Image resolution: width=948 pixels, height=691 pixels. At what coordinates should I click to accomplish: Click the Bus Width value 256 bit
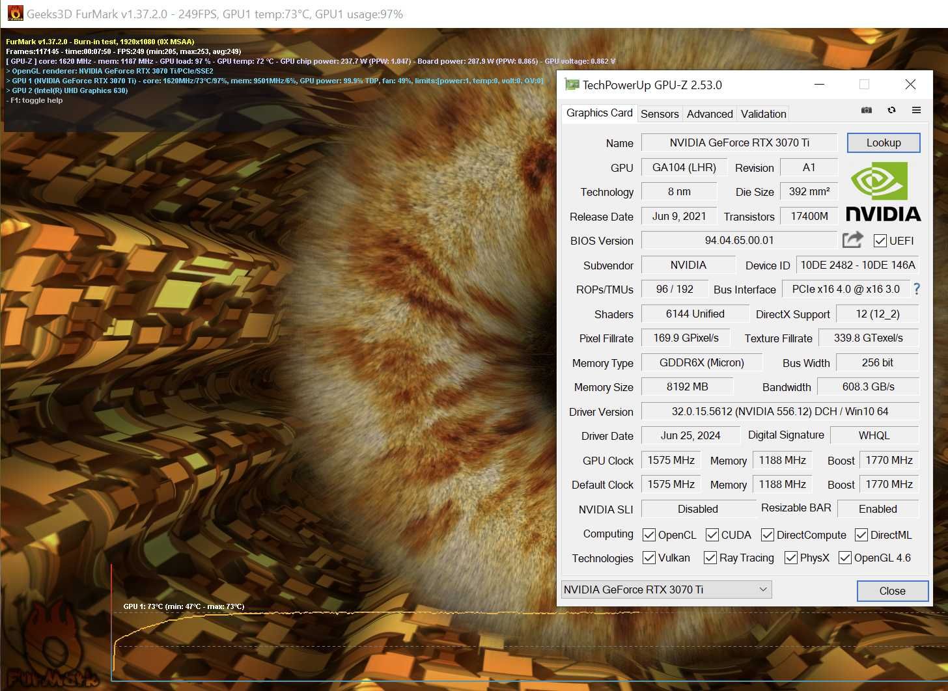click(877, 362)
